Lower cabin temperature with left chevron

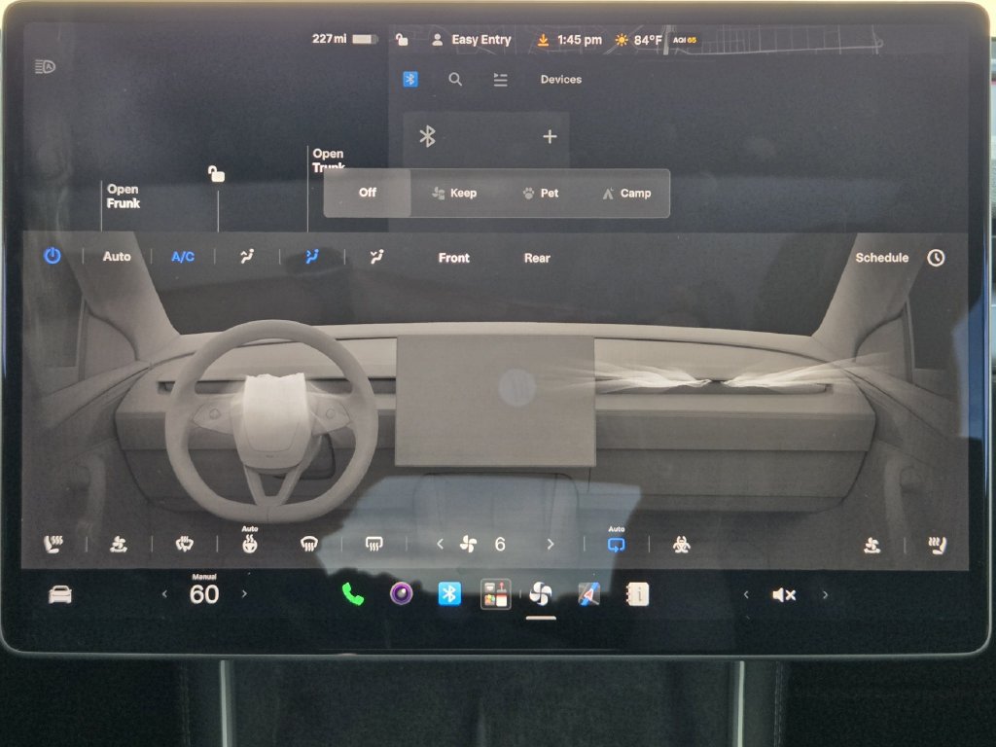pos(164,594)
